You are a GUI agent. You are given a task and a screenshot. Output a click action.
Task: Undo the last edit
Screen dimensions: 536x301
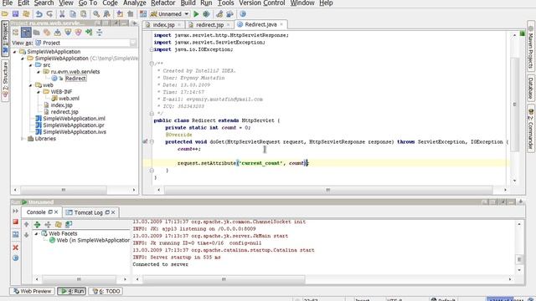coord(39,14)
